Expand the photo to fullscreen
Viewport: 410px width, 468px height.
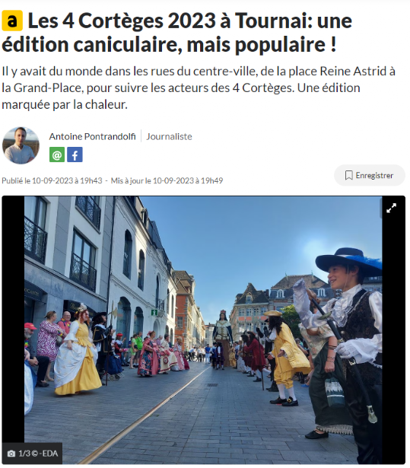point(391,208)
